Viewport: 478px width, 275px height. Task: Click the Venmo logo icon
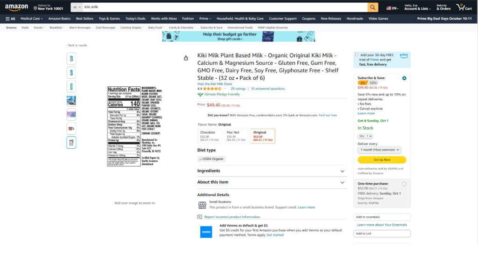(x=206, y=232)
